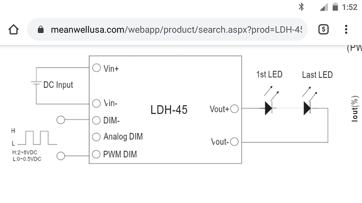Screen dimensions: 362x203
Task: Tap the 1st LED diode symbol
Action: 269,108
